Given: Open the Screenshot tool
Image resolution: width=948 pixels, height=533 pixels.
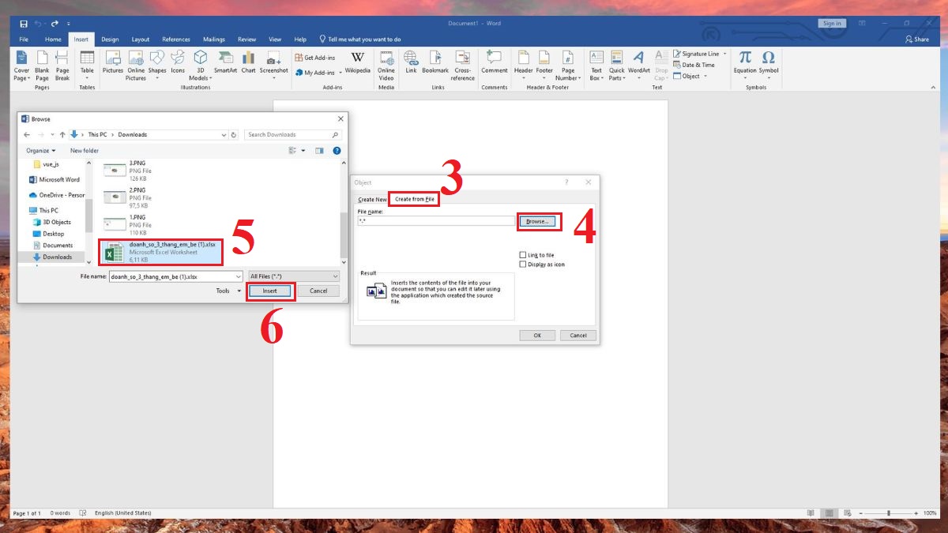Looking at the screenshot, I should 274,66.
